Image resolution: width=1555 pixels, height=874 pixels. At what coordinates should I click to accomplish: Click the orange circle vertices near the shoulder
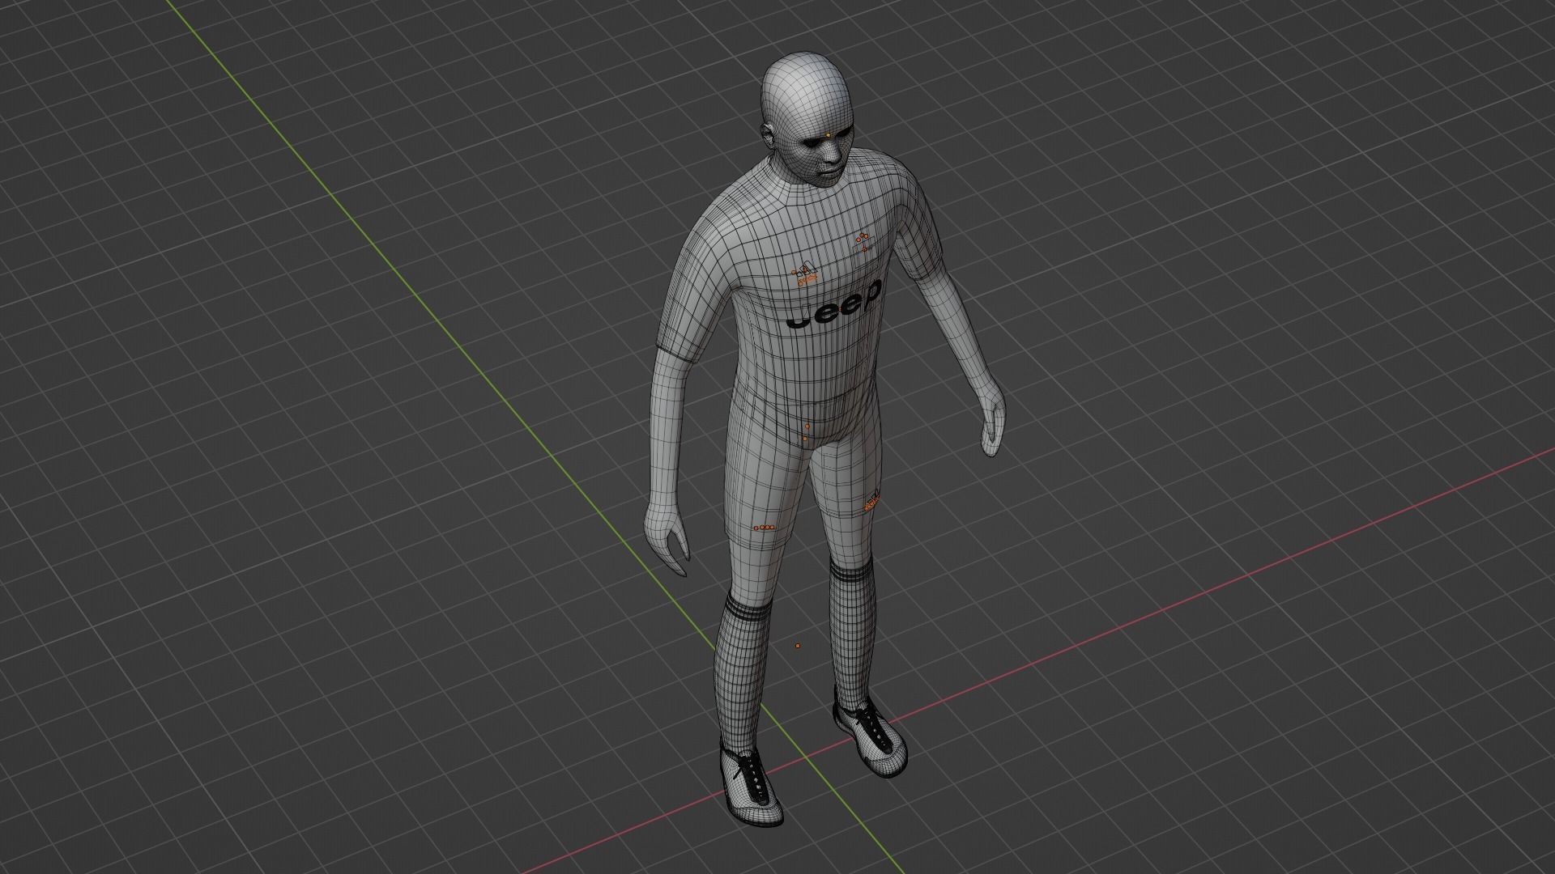863,240
